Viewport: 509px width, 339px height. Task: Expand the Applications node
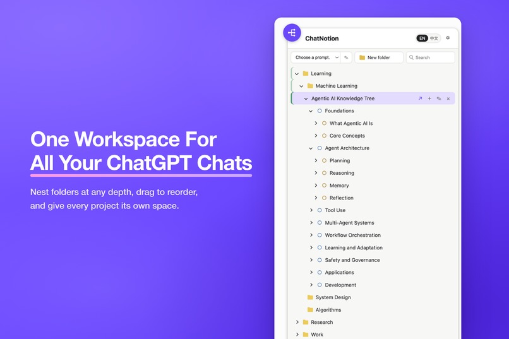coord(311,272)
